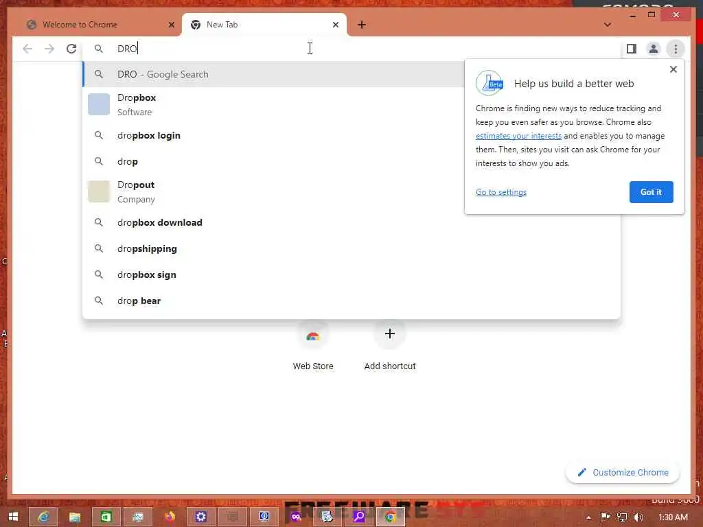This screenshot has height=527, width=703.
Task: Dismiss the better web popup
Action: point(673,69)
